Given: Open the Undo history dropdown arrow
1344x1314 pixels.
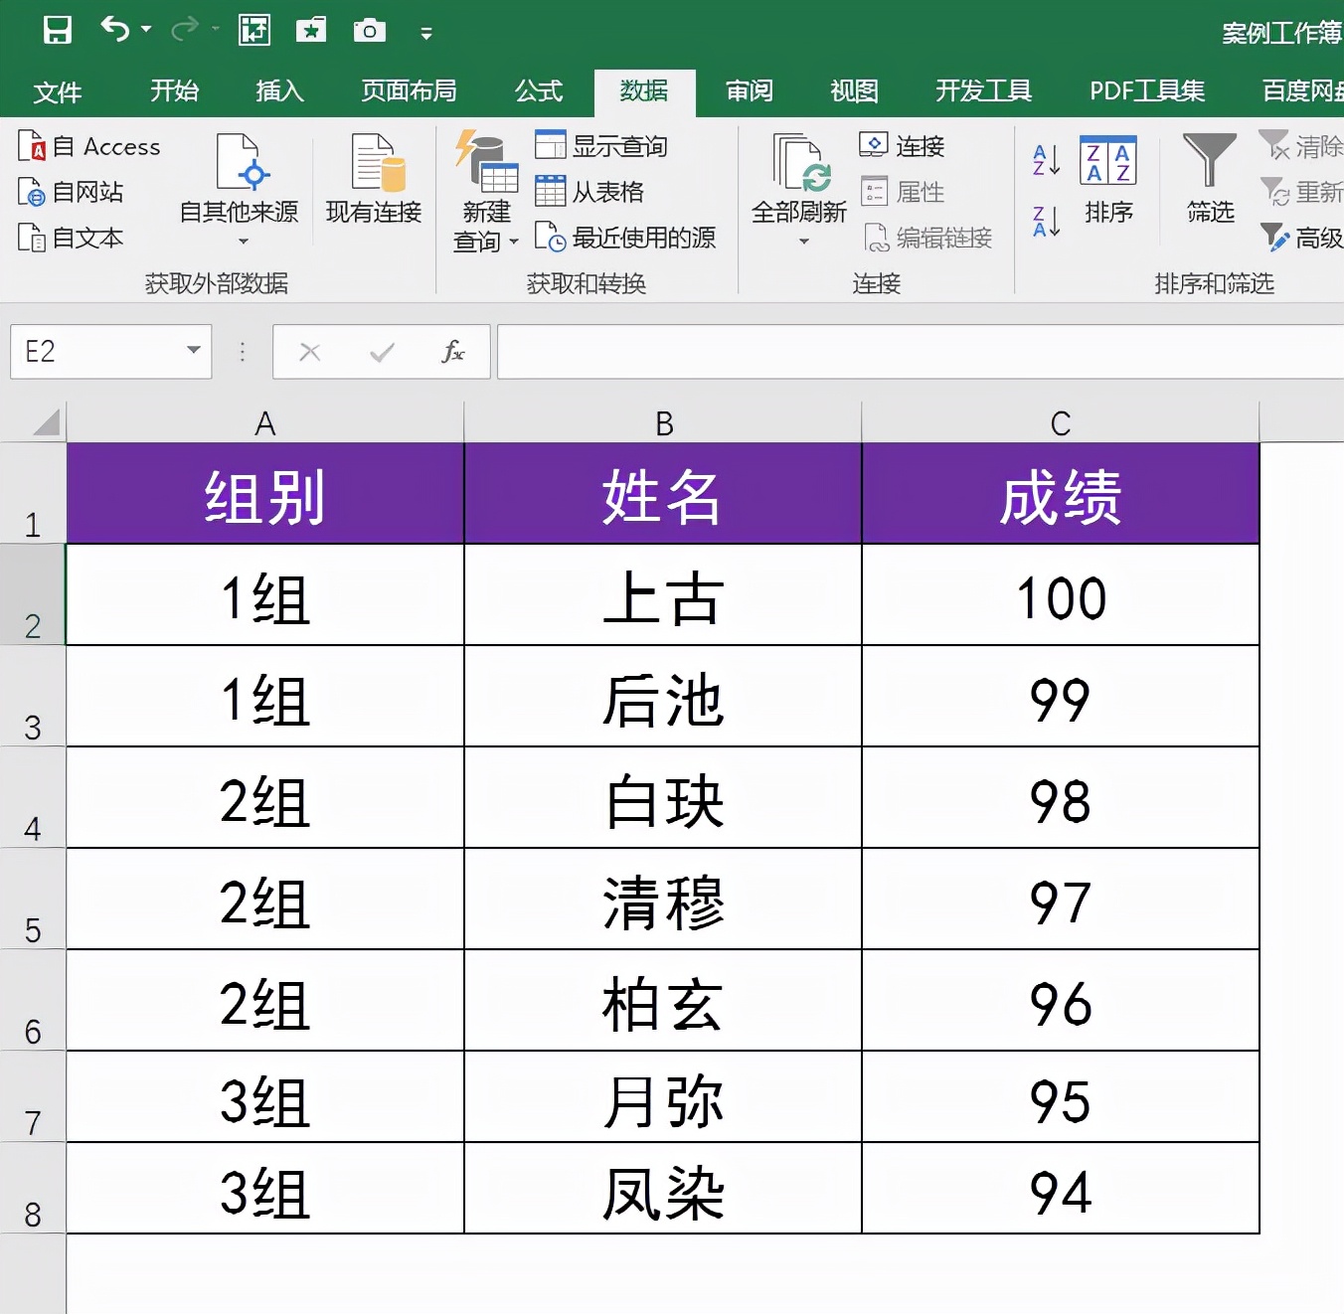Looking at the screenshot, I should point(146,30).
